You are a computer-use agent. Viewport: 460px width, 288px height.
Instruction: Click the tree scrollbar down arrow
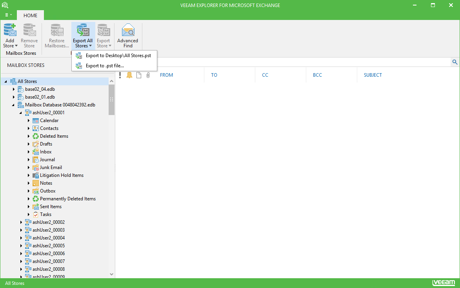click(x=111, y=274)
